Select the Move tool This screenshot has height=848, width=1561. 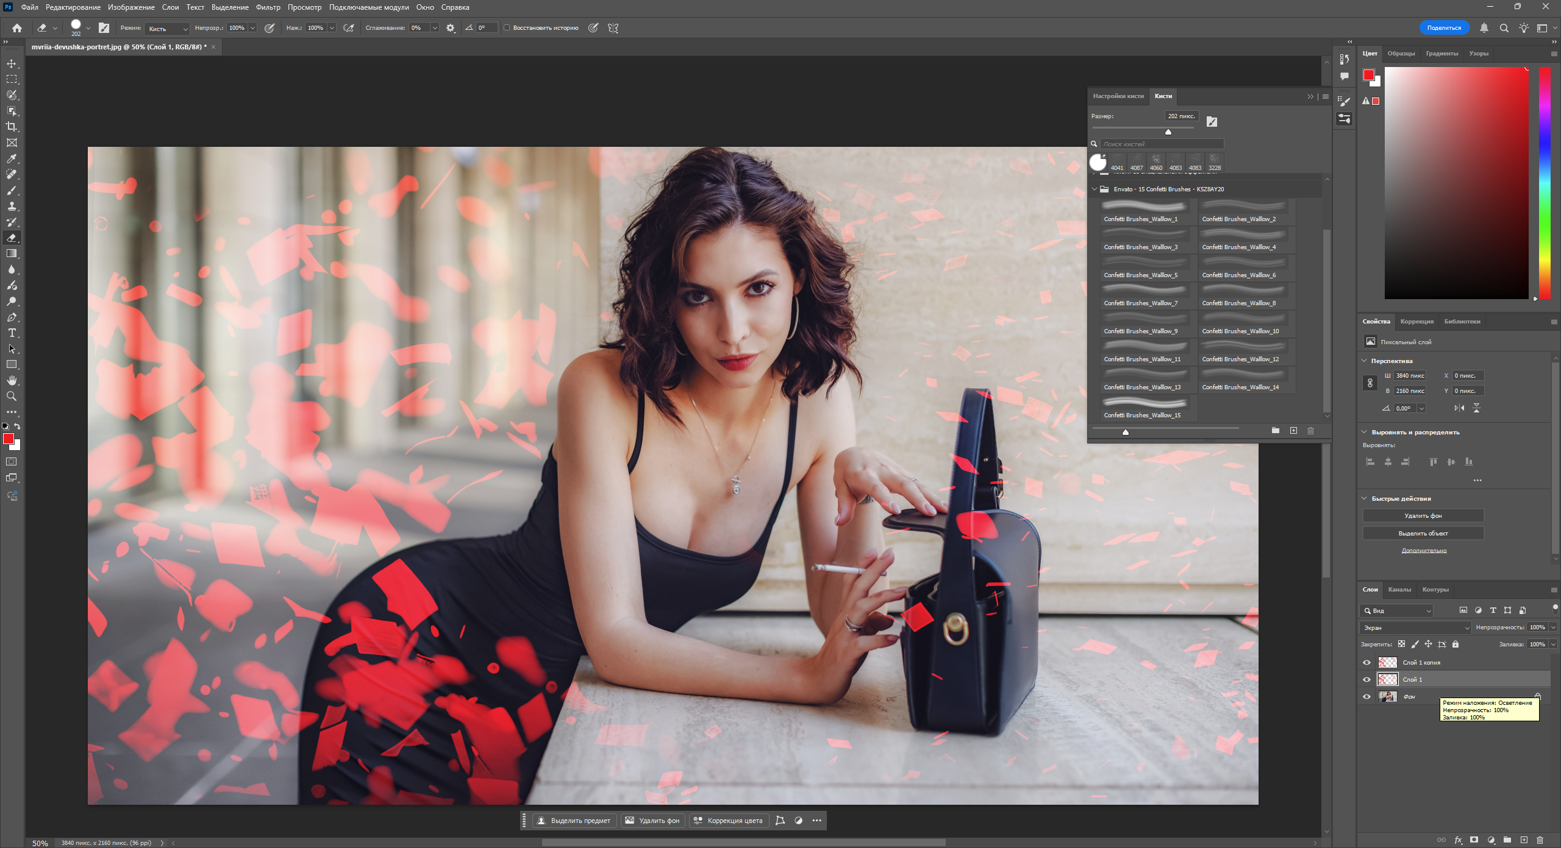[12, 63]
